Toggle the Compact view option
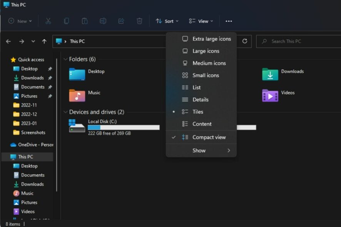Viewport: 341px width, 227px height. coord(201,137)
